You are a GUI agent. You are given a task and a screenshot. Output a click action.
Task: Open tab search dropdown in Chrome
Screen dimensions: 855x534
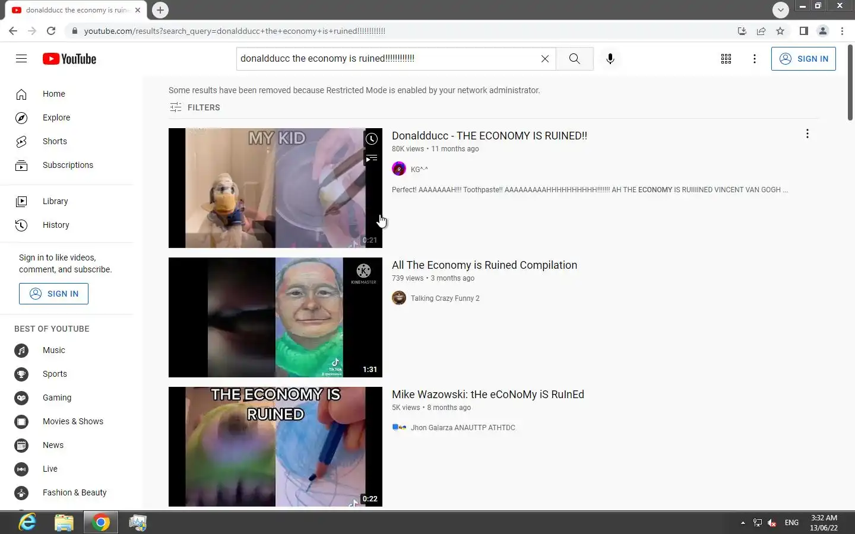[780, 9]
